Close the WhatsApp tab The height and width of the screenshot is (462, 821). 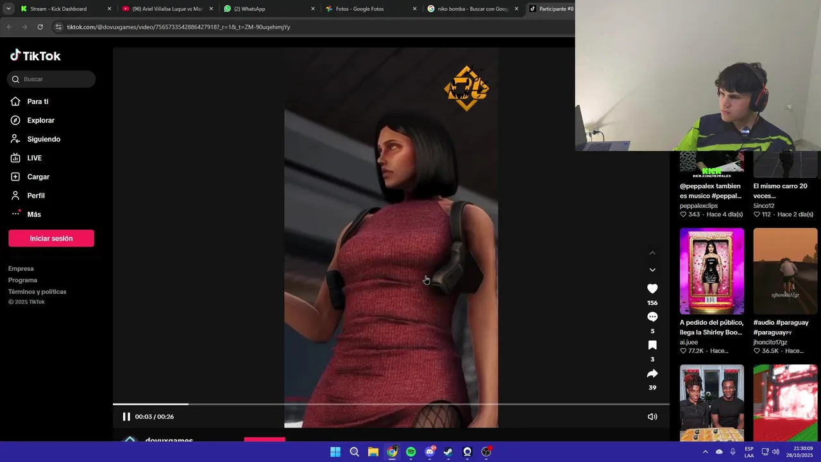pos(313,9)
